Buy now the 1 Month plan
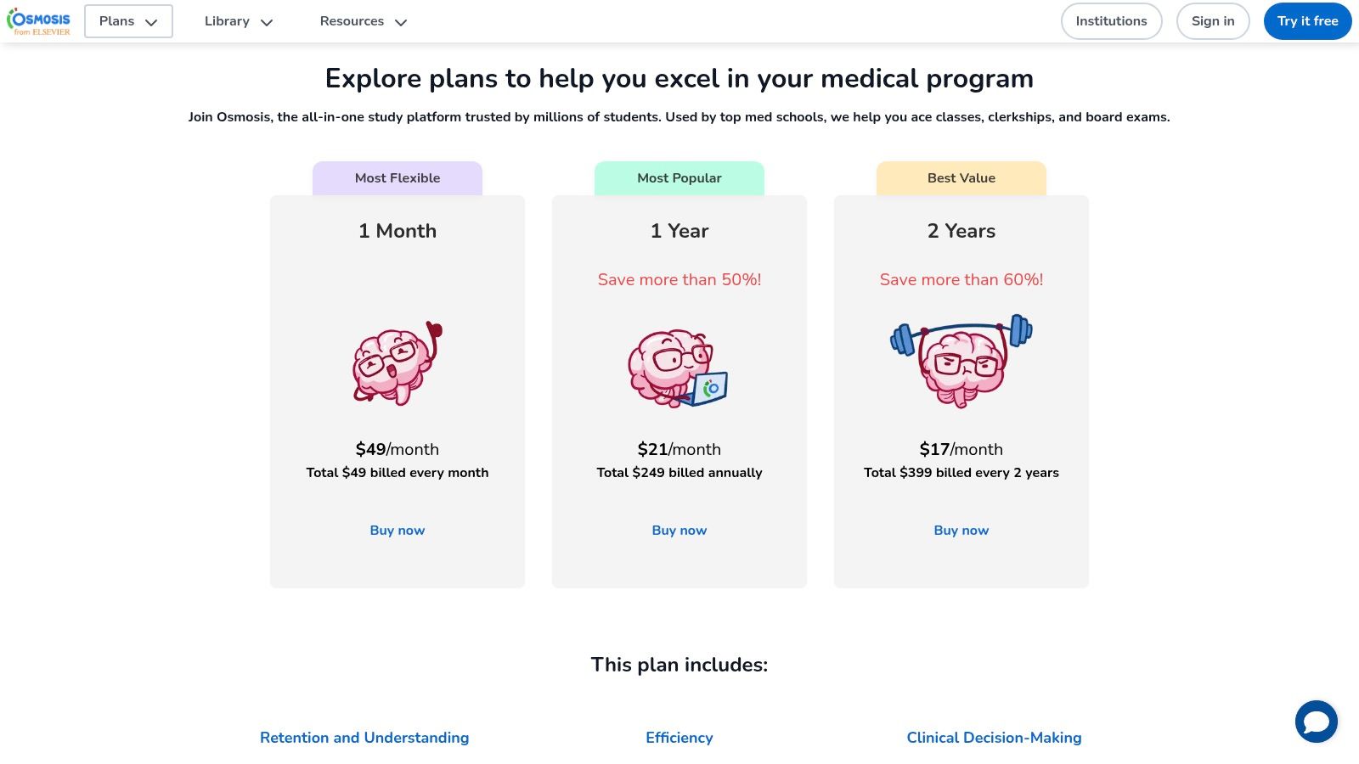The image size is (1359, 764). click(398, 531)
